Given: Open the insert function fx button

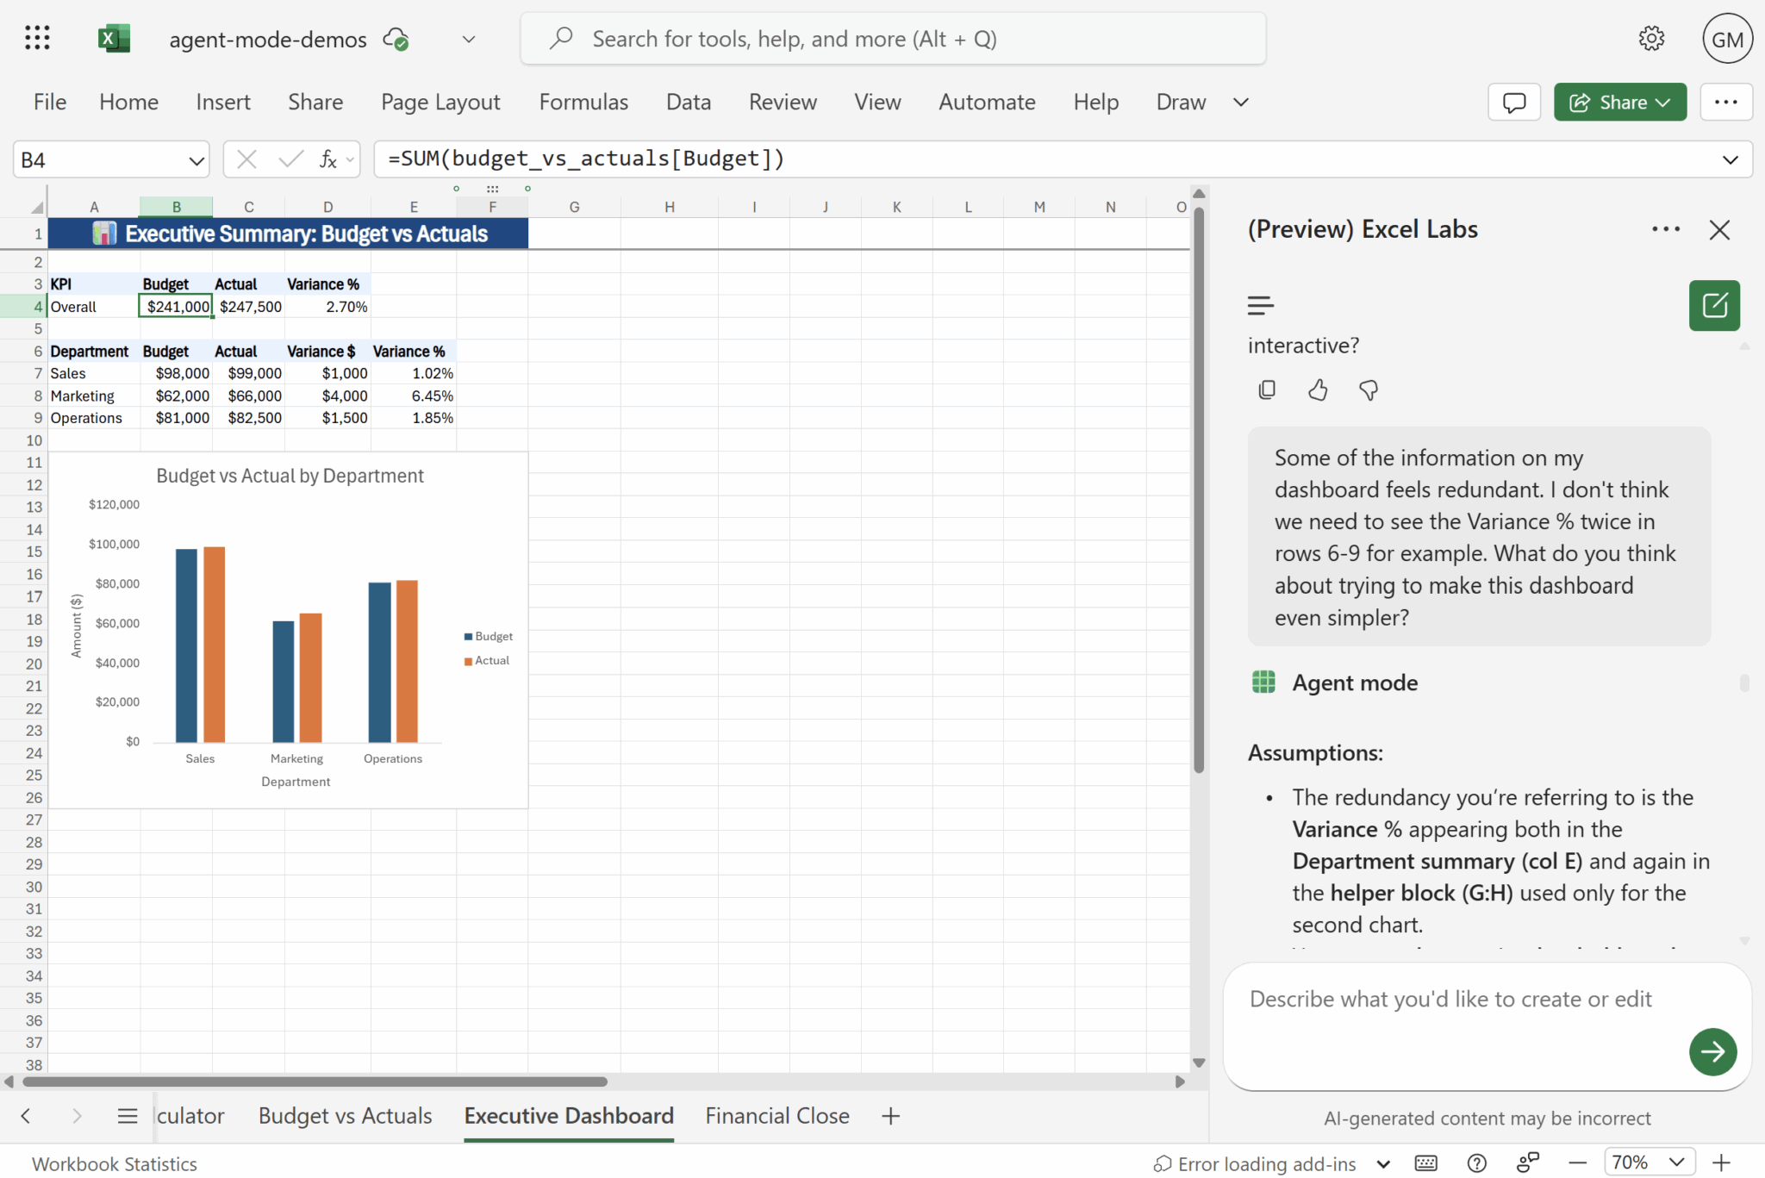Looking at the screenshot, I should point(327,159).
